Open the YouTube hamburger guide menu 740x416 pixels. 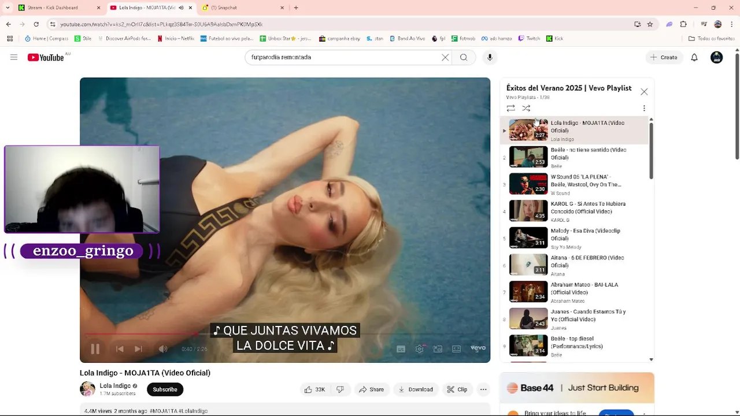tap(14, 57)
